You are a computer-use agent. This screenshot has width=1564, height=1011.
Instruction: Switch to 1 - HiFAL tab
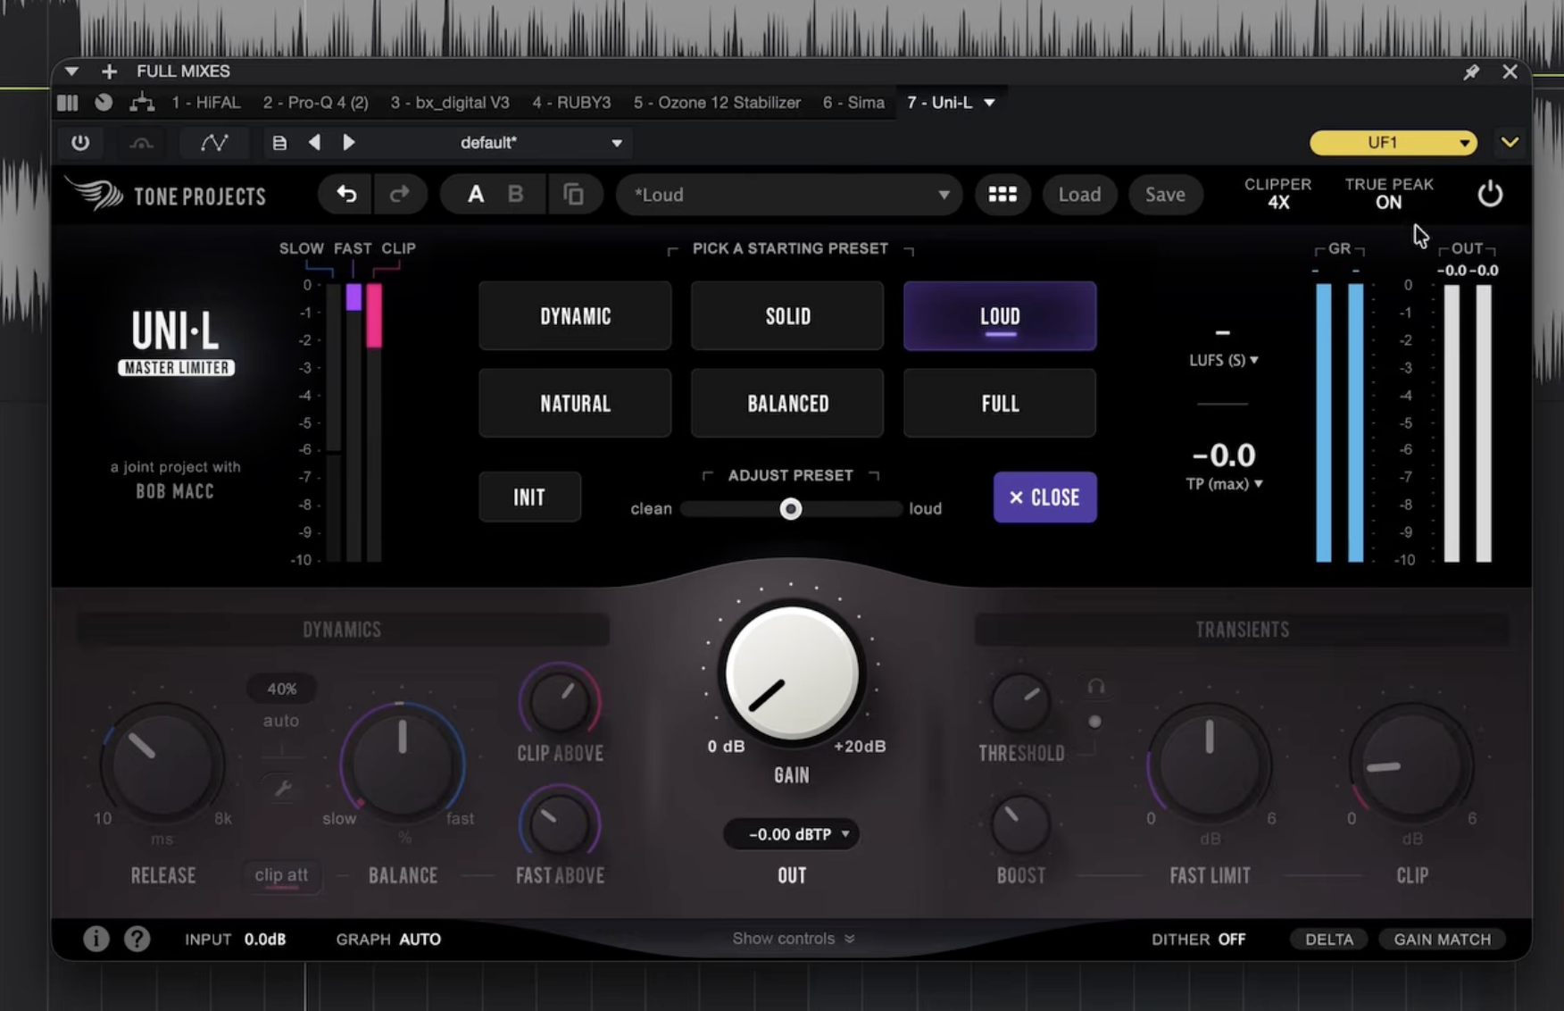pyautogui.click(x=206, y=103)
